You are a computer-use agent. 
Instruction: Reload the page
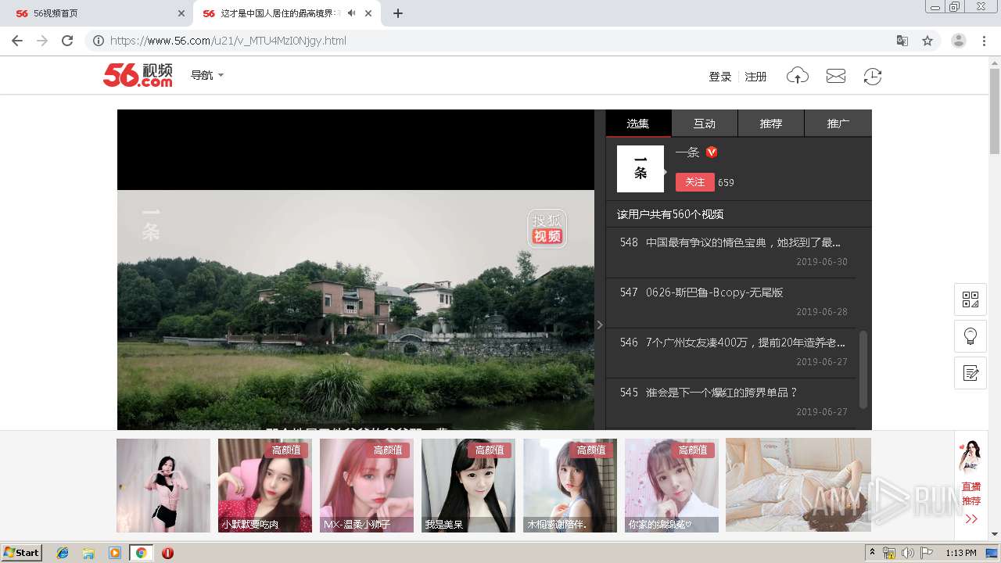coord(67,41)
